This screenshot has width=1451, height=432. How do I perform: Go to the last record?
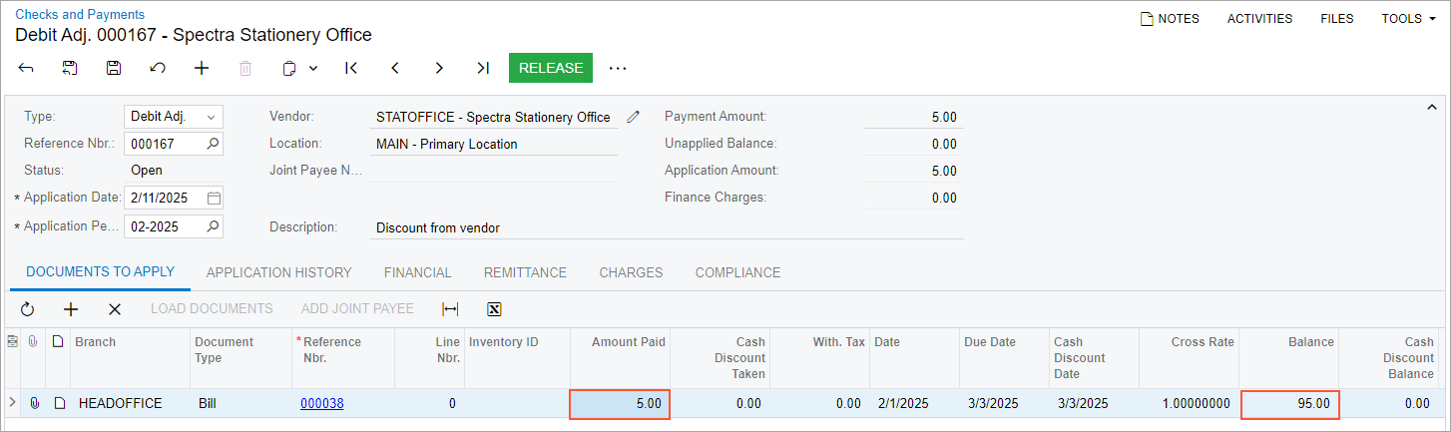pyautogui.click(x=483, y=68)
